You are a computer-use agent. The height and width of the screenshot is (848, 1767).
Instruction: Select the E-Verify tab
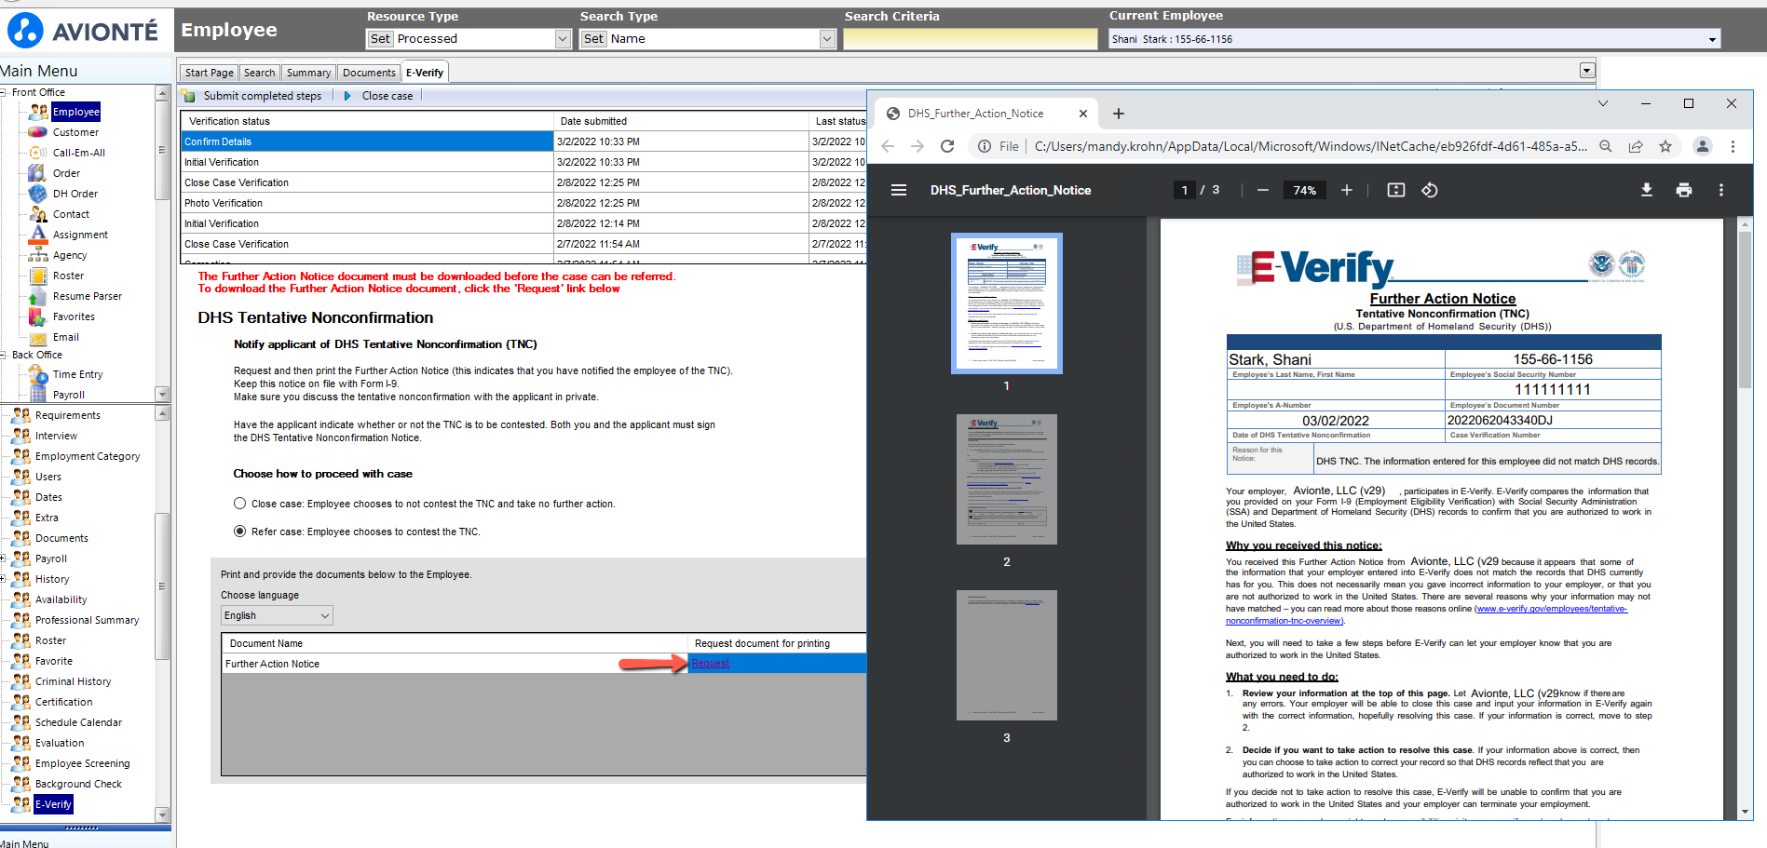425,73
